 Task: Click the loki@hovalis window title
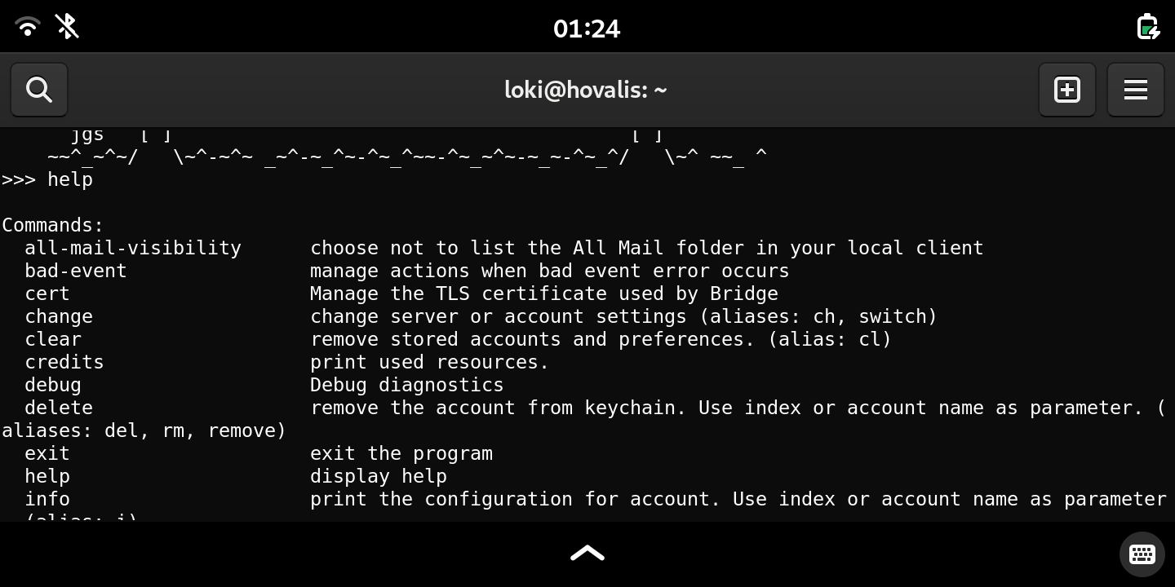(586, 90)
